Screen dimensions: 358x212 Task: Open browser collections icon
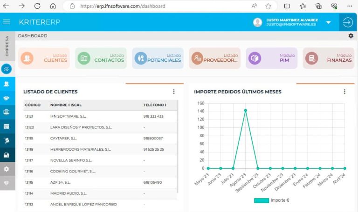[318, 6]
